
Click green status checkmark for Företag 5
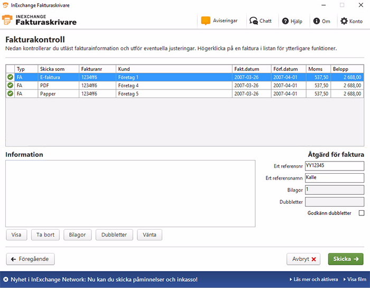pos(10,94)
